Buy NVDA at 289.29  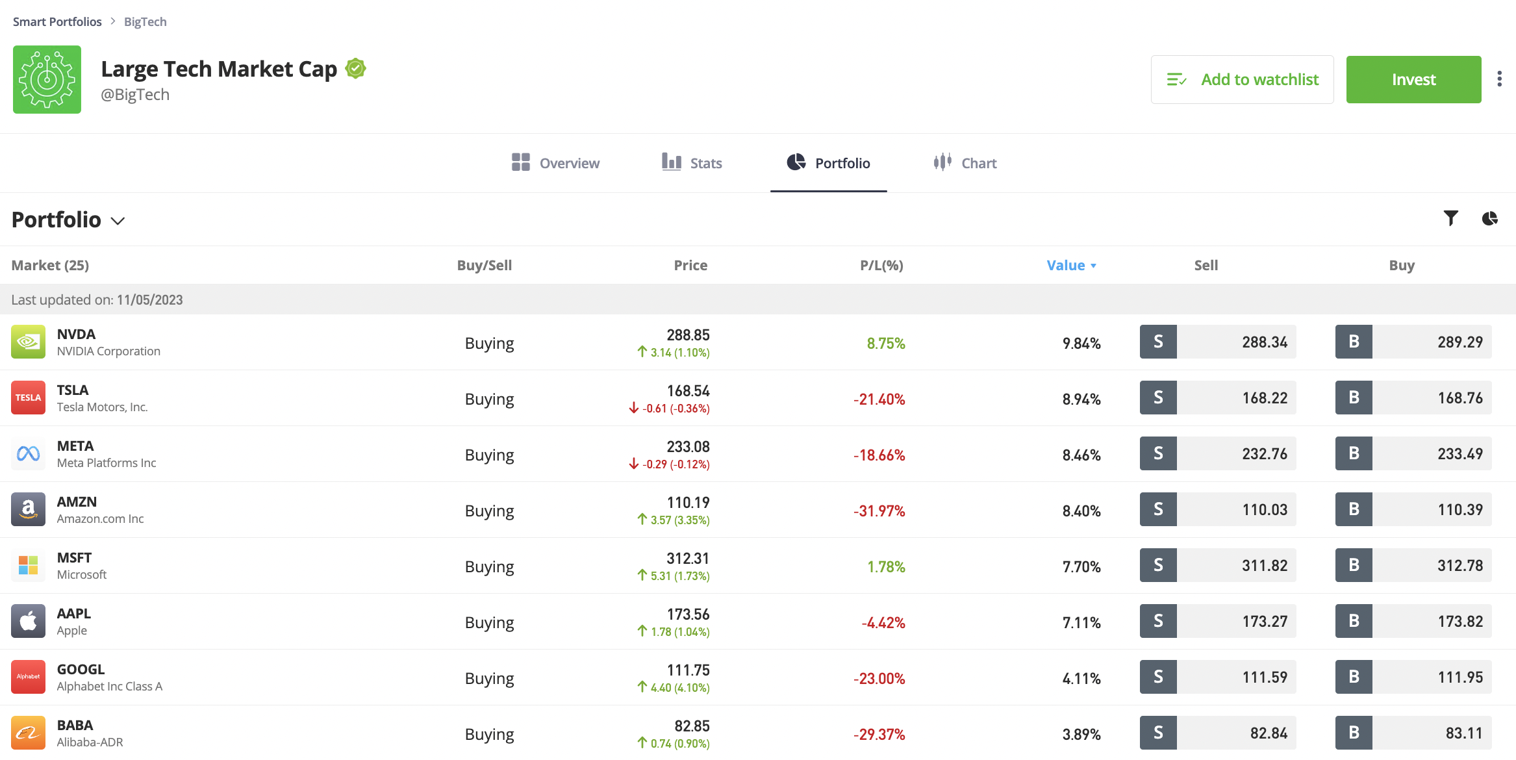coord(1413,342)
